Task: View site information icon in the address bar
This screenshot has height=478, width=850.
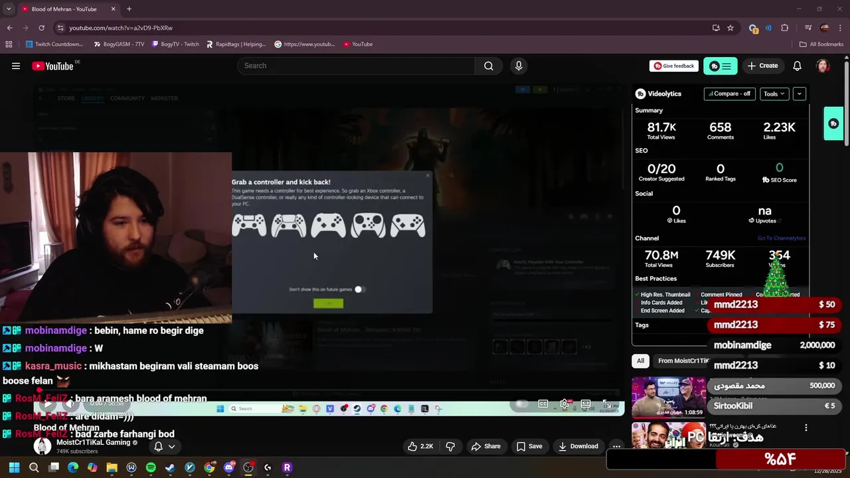Action: tap(60, 28)
